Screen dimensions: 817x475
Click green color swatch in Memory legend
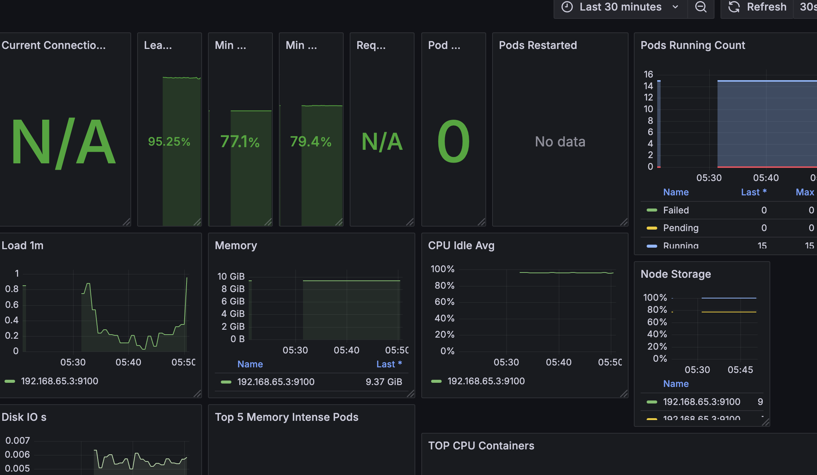click(226, 382)
